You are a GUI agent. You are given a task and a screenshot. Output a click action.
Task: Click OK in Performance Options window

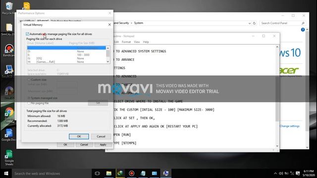(x=65, y=145)
